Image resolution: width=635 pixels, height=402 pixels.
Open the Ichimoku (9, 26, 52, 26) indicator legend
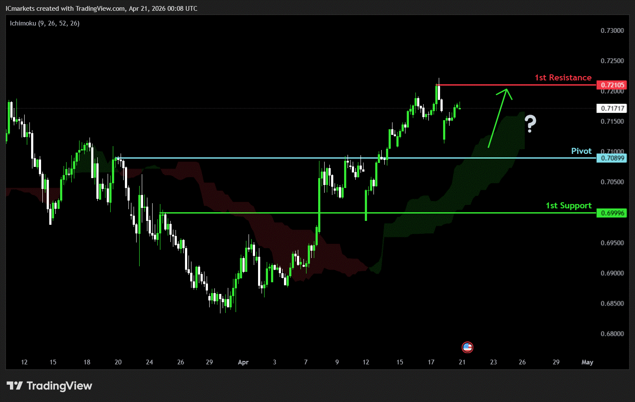click(45, 23)
